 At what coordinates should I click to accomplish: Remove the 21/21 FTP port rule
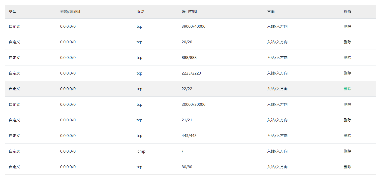(x=347, y=120)
